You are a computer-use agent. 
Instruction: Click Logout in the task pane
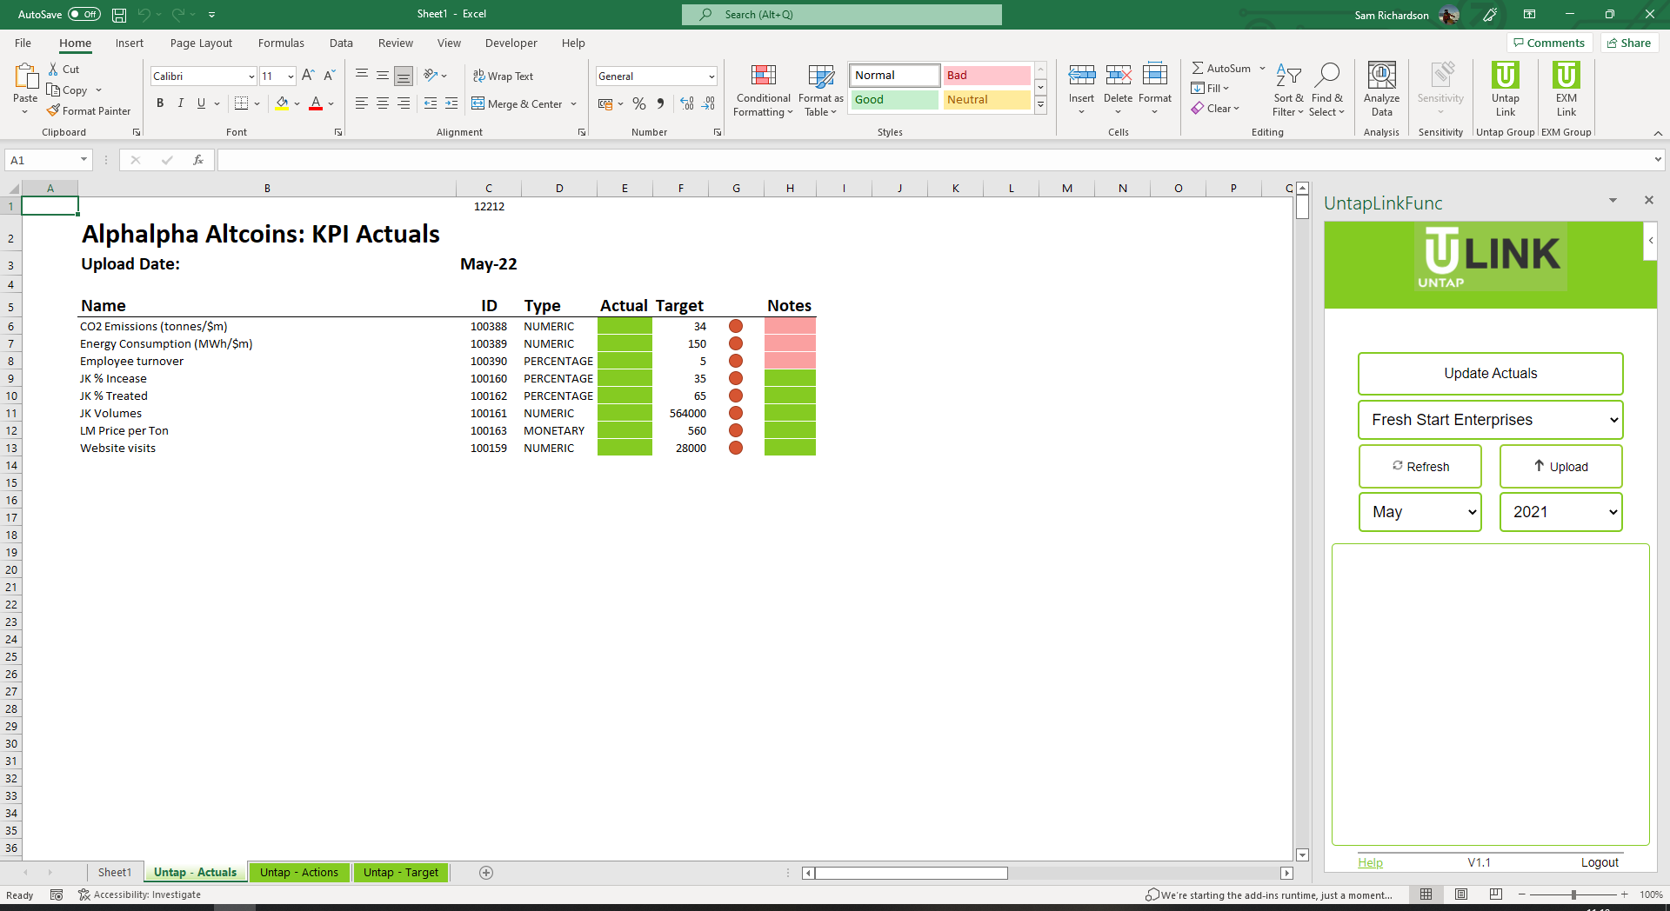[x=1600, y=862]
